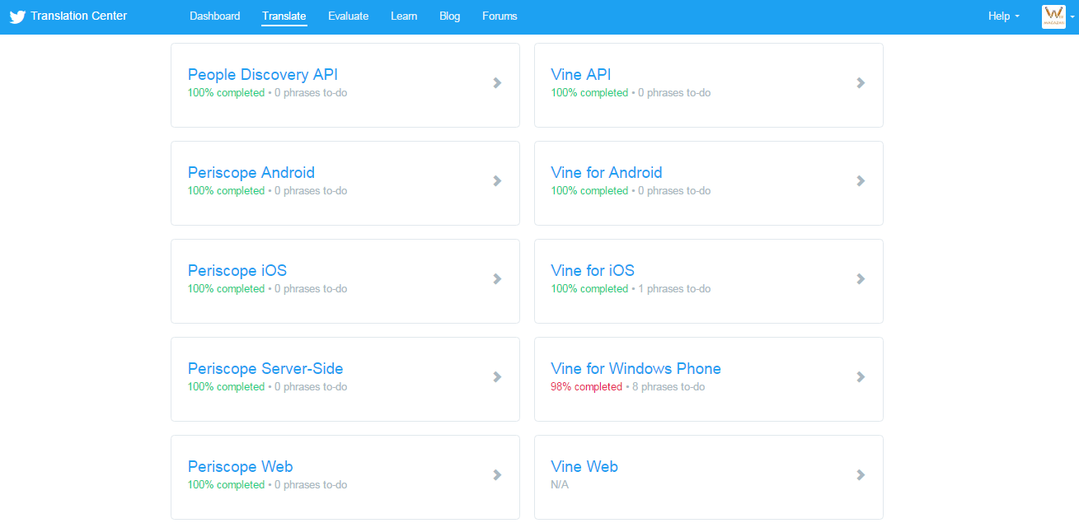Click chevron arrow on Vine for Android card

[x=861, y=180]
